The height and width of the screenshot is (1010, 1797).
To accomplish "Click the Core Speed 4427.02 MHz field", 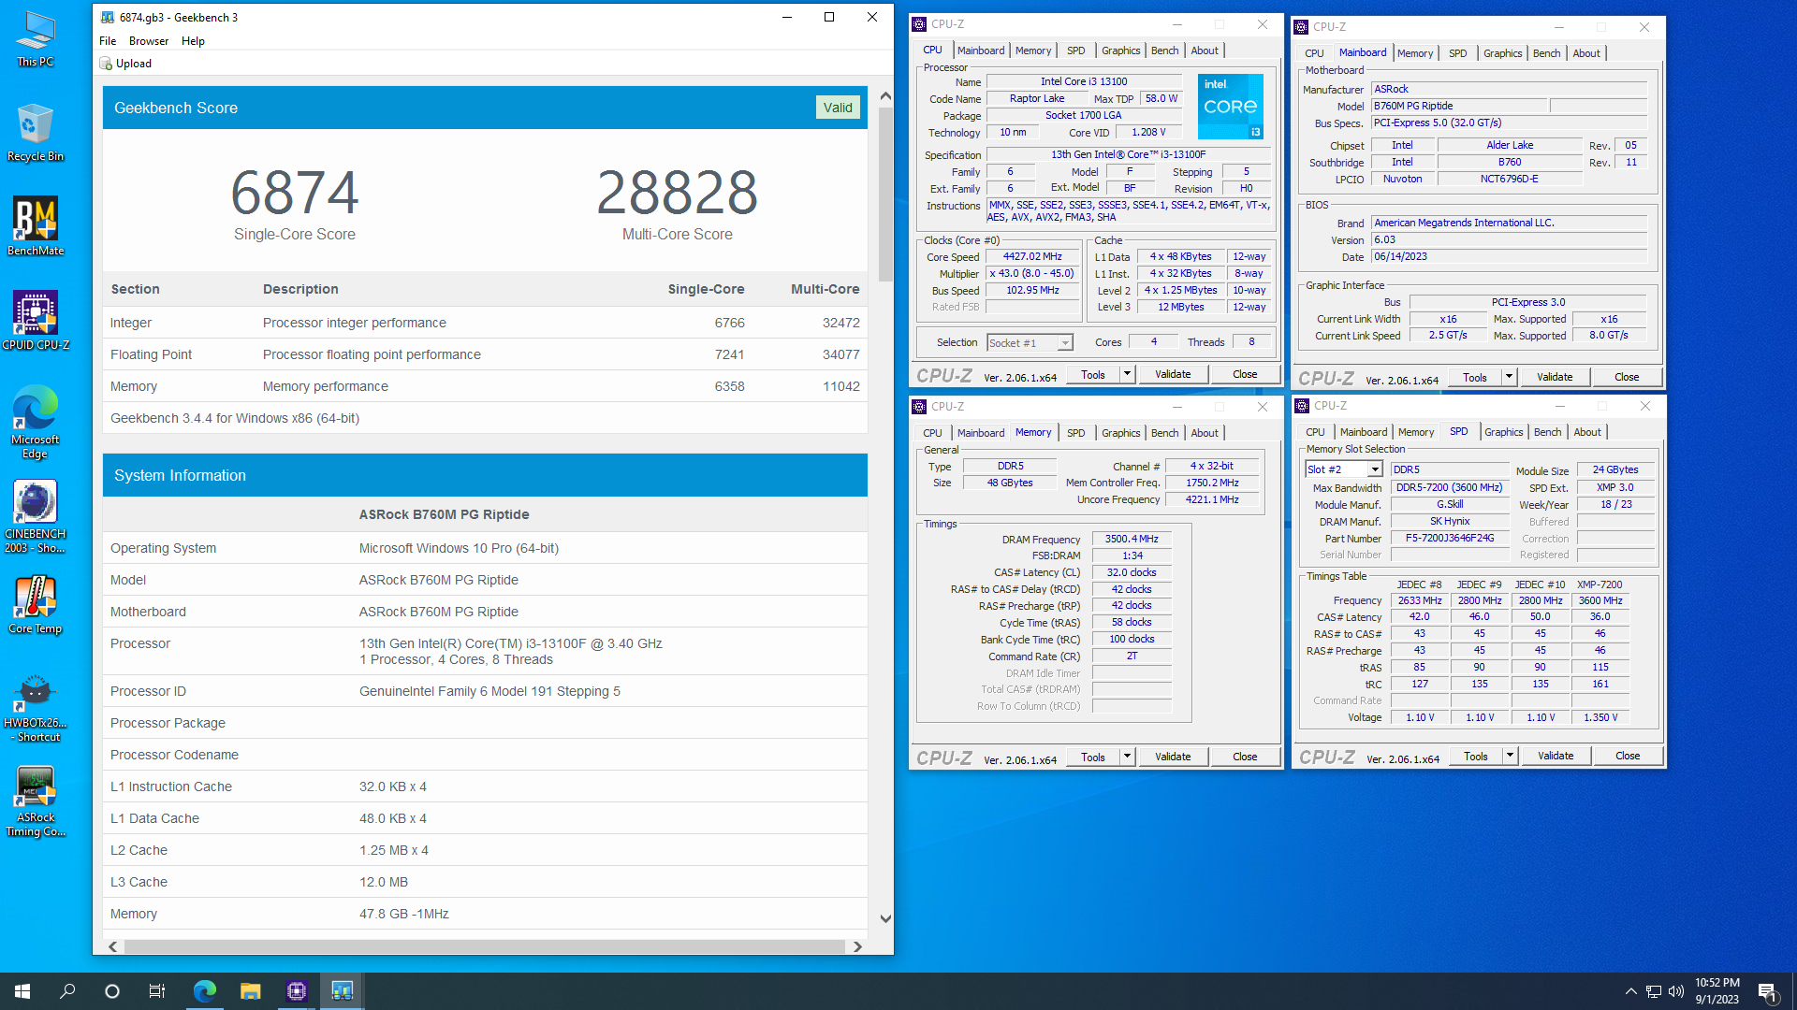I will tap(1032, 256).
